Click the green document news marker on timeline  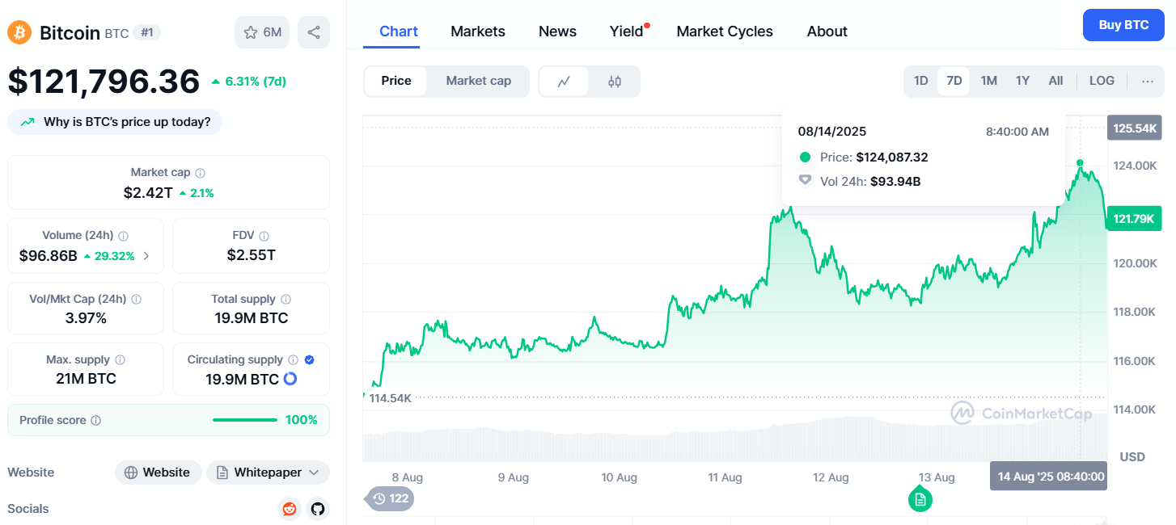920,499
